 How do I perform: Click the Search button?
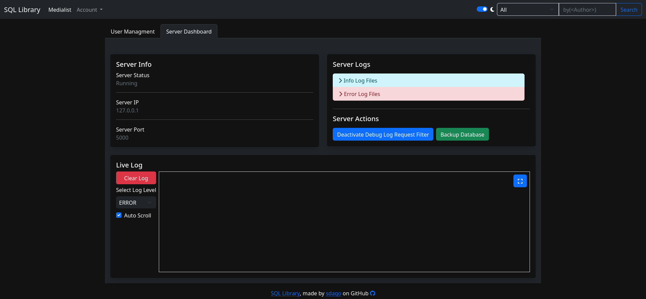click(x=629, y=9)
